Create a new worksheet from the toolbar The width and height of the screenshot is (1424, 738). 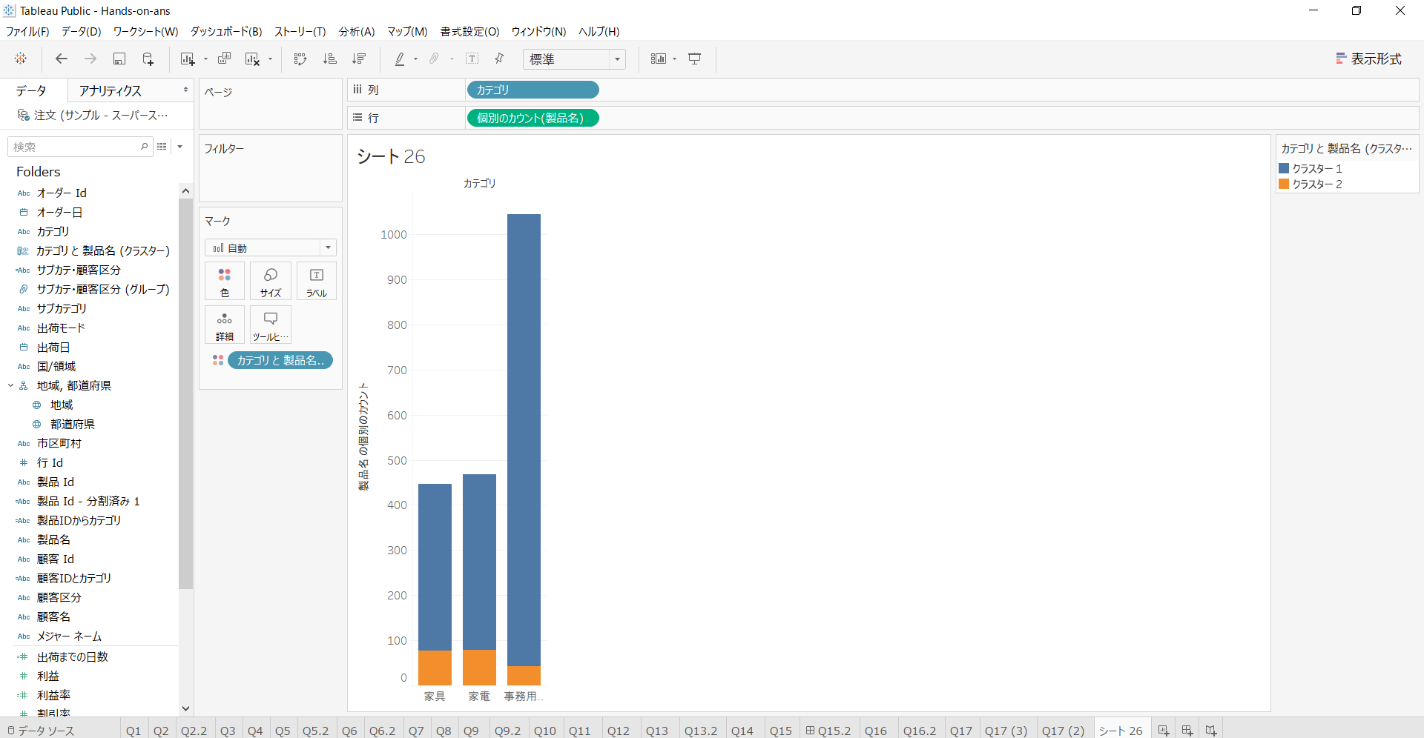(x=187, y=59)
